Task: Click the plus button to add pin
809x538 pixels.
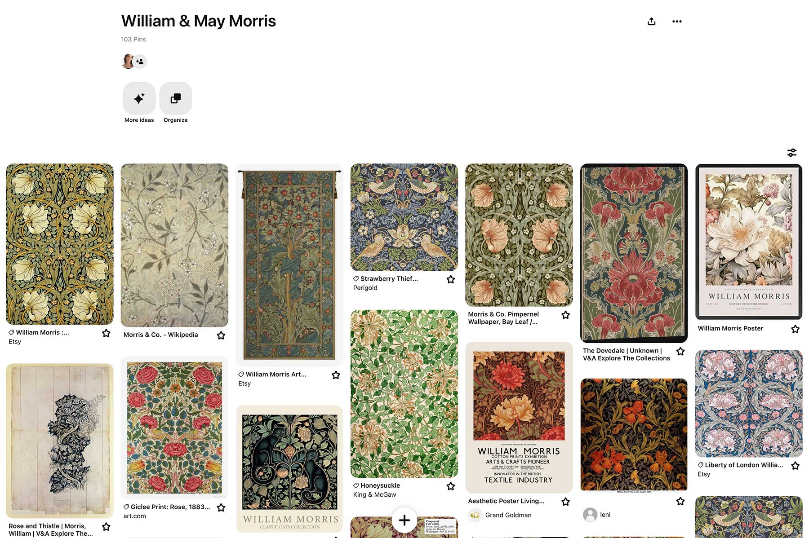Action: tap(404, 520)
